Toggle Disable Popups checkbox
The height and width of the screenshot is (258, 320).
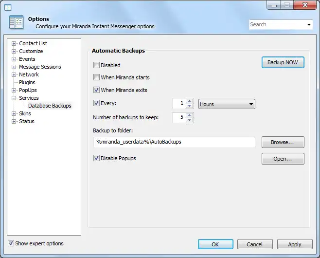(96, 158)
